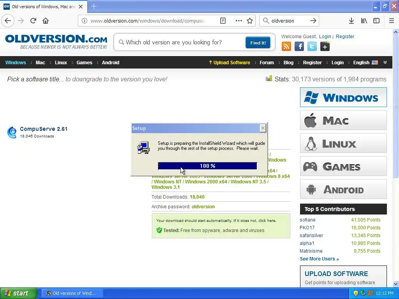Screen dimensions: 399x299
Task: Open the Firefox hamburger menu
Action: click(392, 21)
